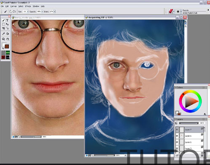210x165 pixels.
Task: Click the brush Size input field
Action: pyautogui.click(x=24, y=11)
